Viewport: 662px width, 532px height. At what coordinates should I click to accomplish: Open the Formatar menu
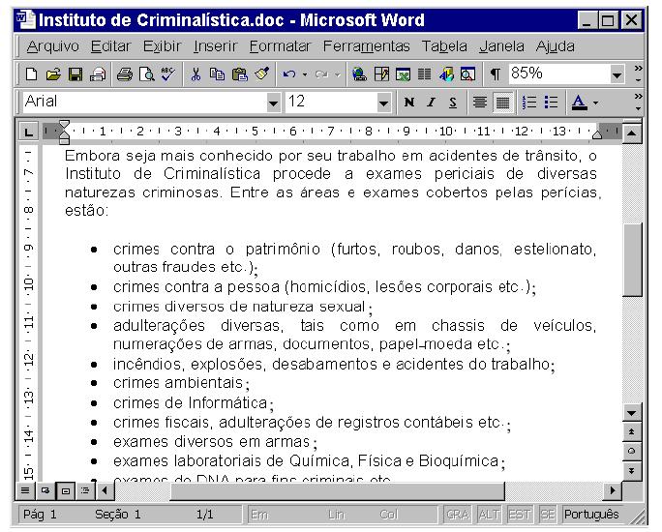tap(280, 46)
